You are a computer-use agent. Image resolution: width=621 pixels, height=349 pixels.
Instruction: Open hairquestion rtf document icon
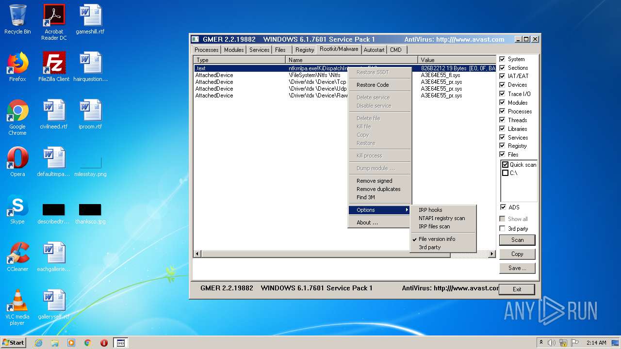tap(90, 67)
